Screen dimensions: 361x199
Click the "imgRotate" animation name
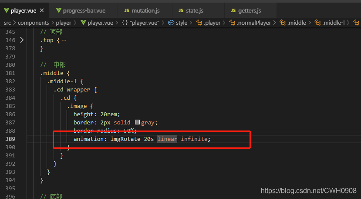[125, 139]
